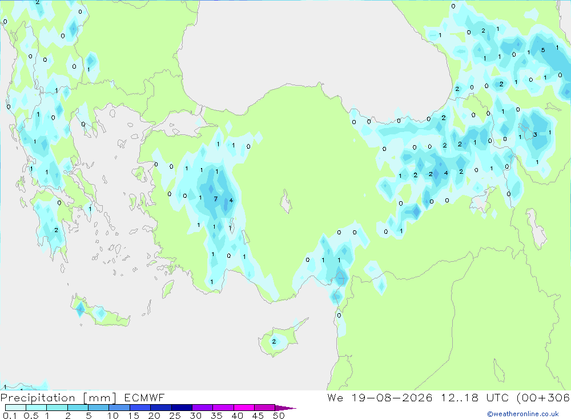Click the legend tick label "30"
Screen dimensions: 571x419
[196, 416]
